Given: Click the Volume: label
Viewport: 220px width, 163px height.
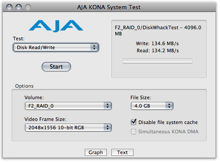Looking at the screenshot, I should (34, 97).
